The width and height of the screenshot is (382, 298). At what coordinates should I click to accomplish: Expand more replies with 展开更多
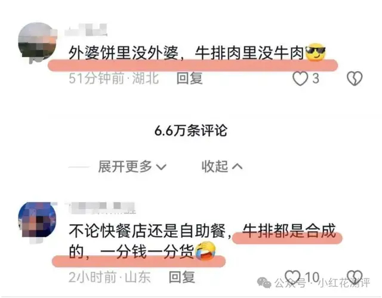click(x=133, y=167)
